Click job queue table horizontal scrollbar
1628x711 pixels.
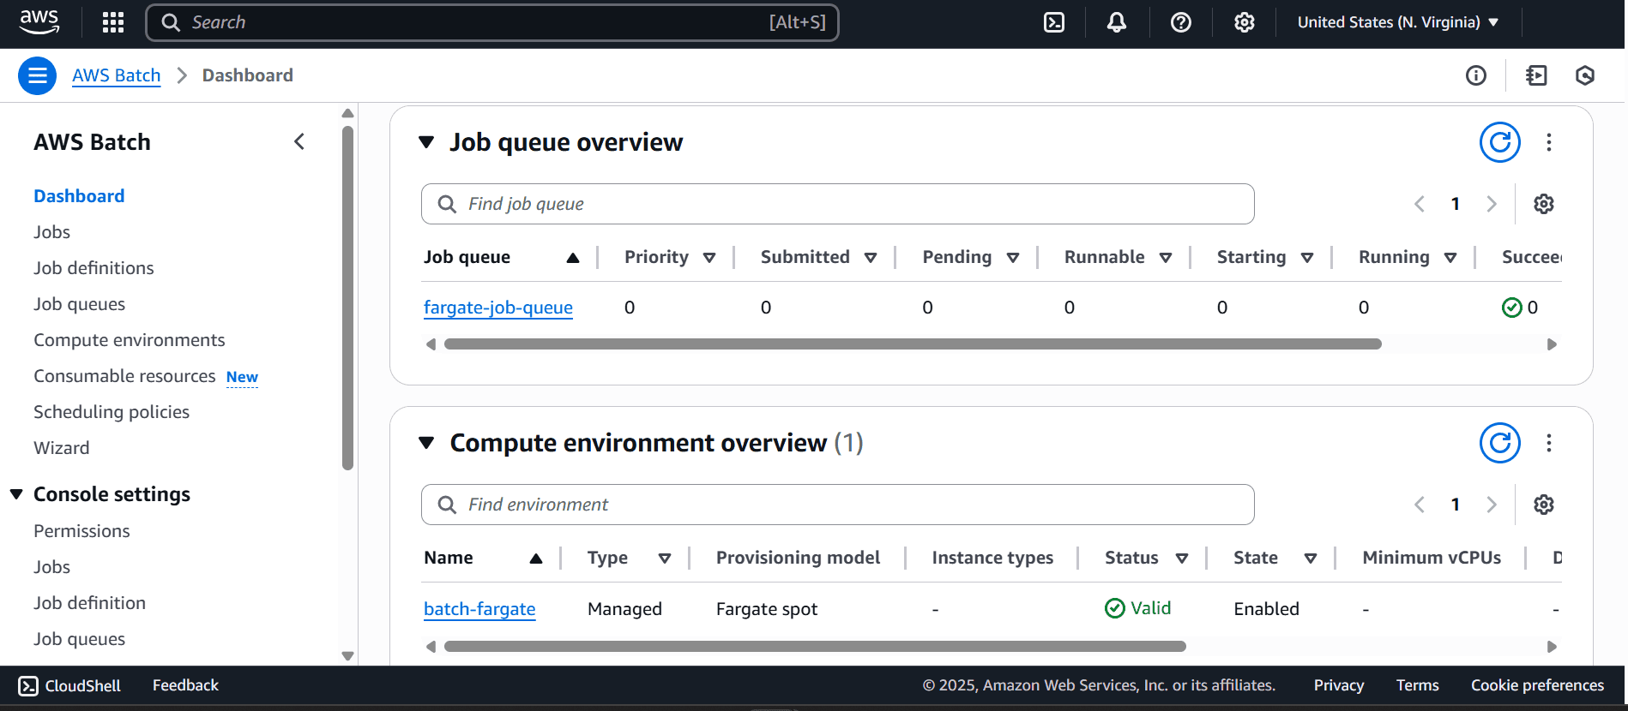tap(913, 344)
